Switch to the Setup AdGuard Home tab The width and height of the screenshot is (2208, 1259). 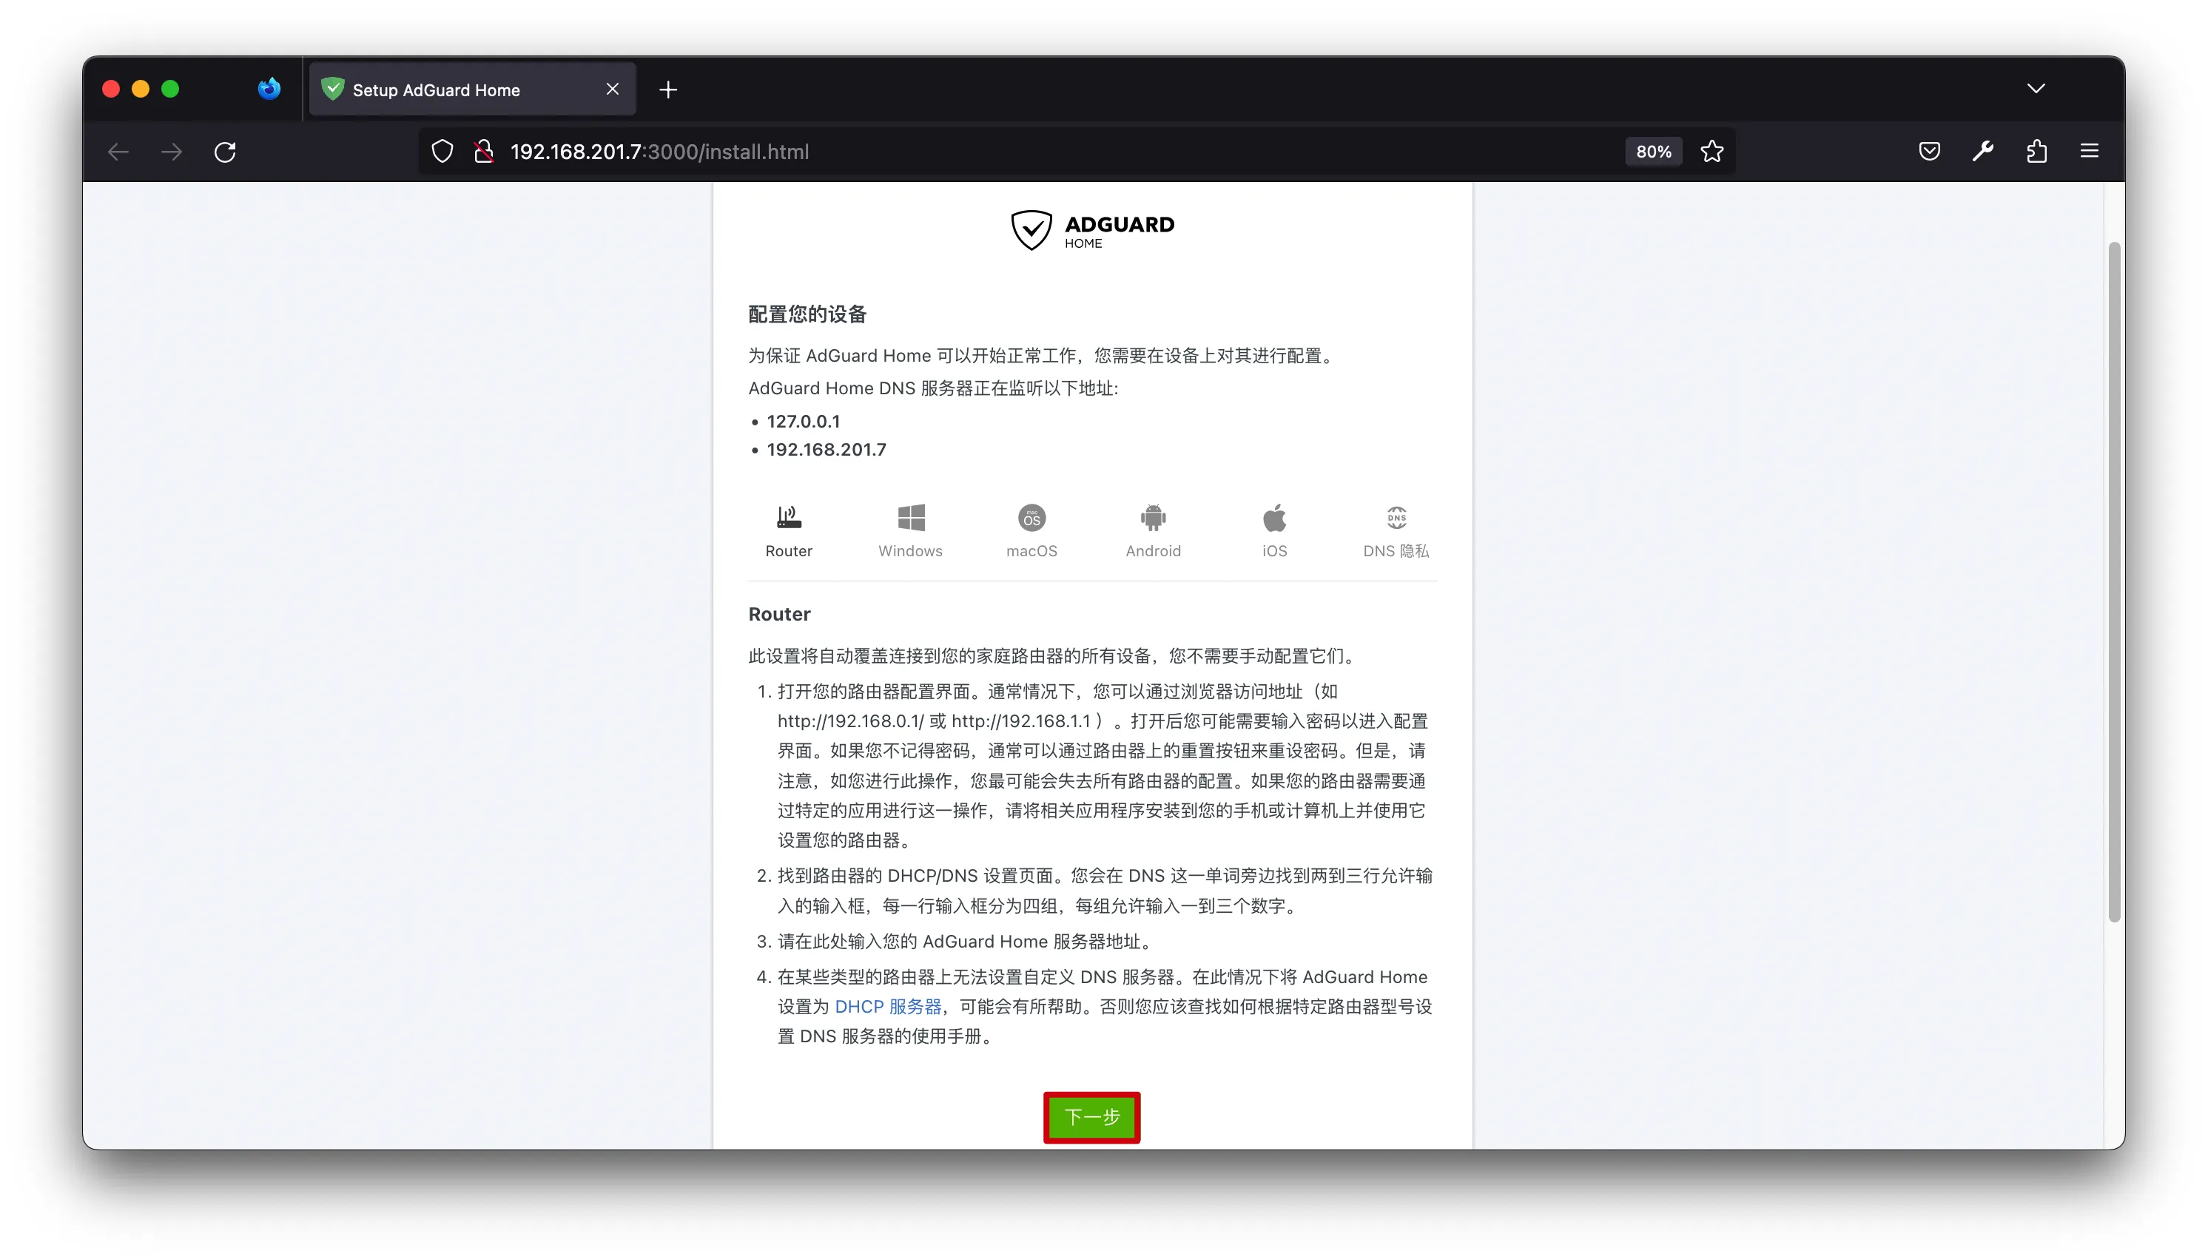point(472,89)
